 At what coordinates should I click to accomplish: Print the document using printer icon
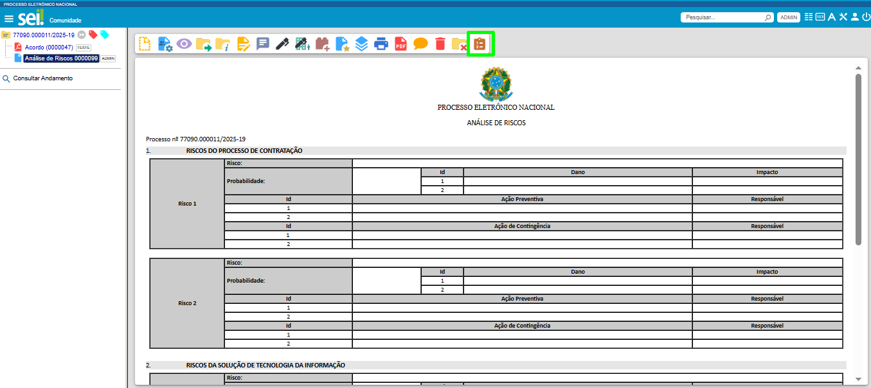(x=381, y=44)
